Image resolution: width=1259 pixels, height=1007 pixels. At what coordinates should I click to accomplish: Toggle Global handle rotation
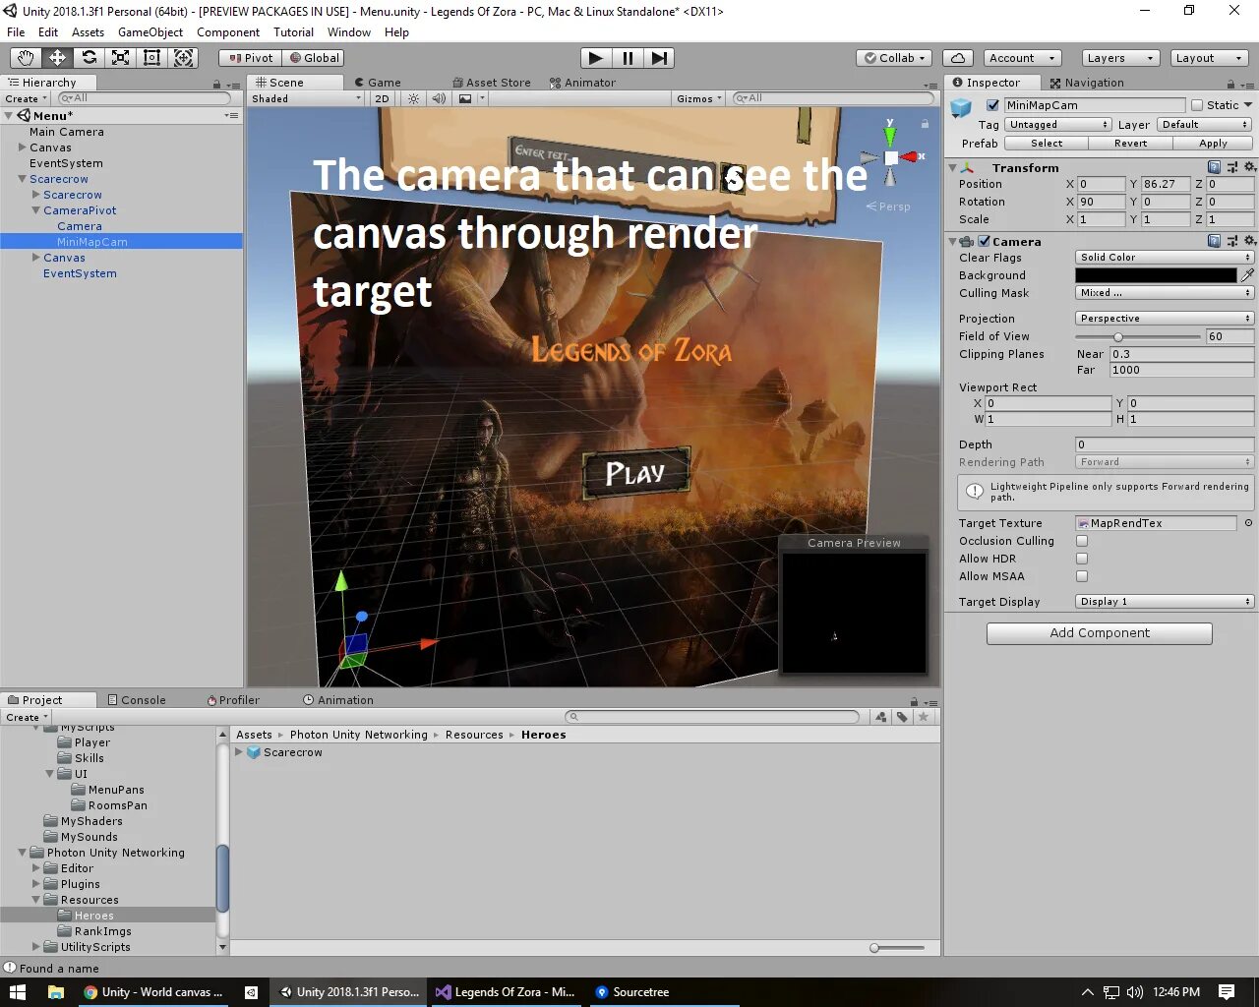[315, 58]
